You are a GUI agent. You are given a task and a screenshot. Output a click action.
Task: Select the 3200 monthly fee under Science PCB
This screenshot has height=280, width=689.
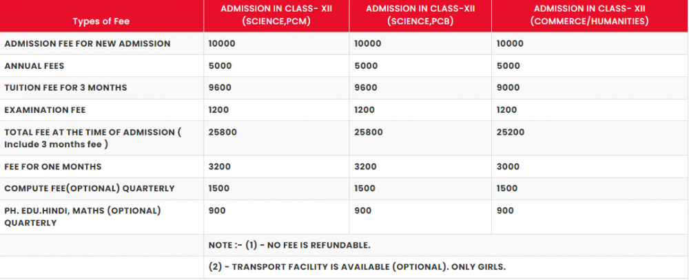pyautogui.click(x=365, y=166)
